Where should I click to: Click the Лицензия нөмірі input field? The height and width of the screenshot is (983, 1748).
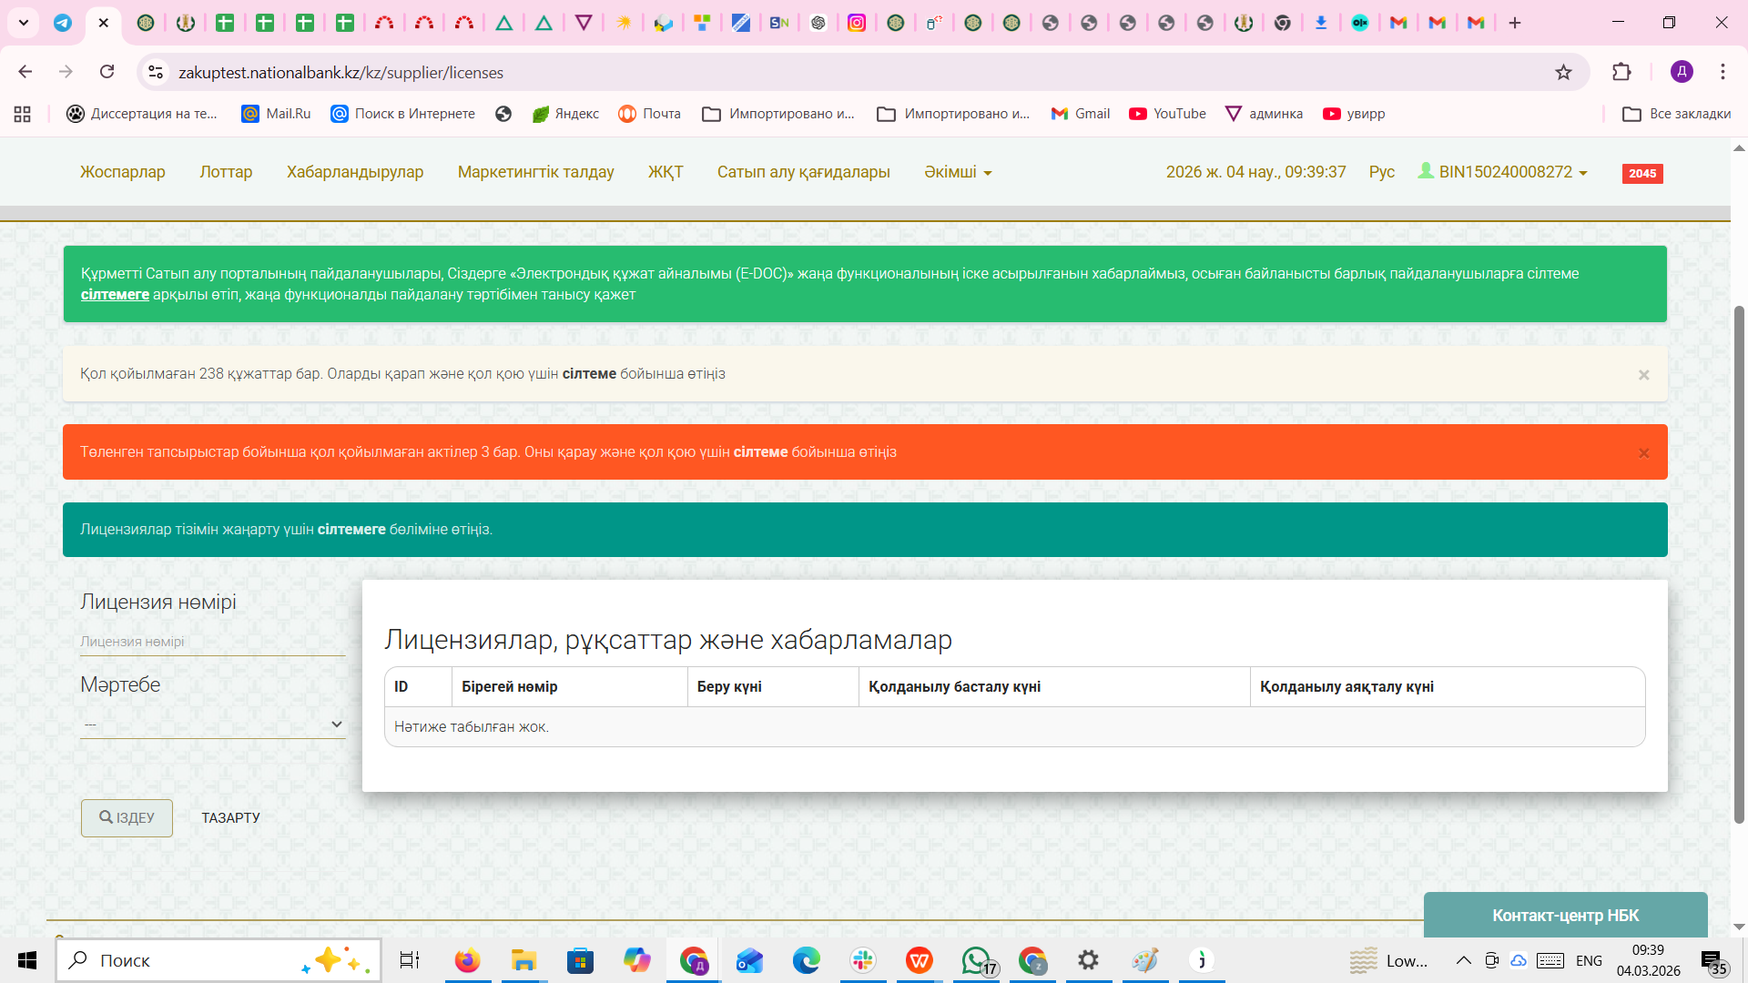[x=212, y=642]
